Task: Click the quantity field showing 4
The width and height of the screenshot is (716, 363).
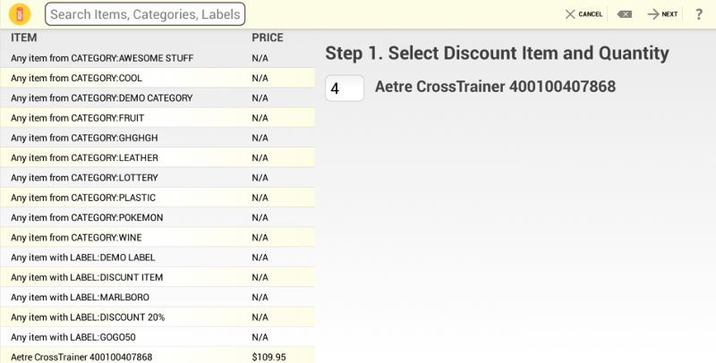Action: (345, 88)
